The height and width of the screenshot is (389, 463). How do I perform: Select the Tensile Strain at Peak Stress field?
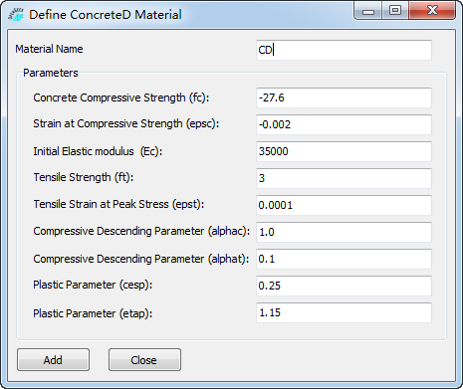click(344, 205)
